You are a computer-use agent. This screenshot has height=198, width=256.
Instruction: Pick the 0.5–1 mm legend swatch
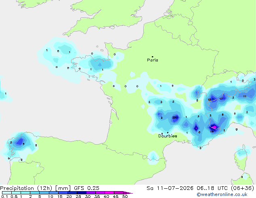point(16,193)
